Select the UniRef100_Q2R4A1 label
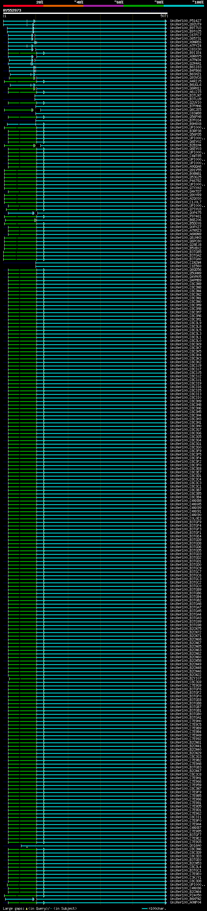 pyautogui.click(x=186, y=63)
